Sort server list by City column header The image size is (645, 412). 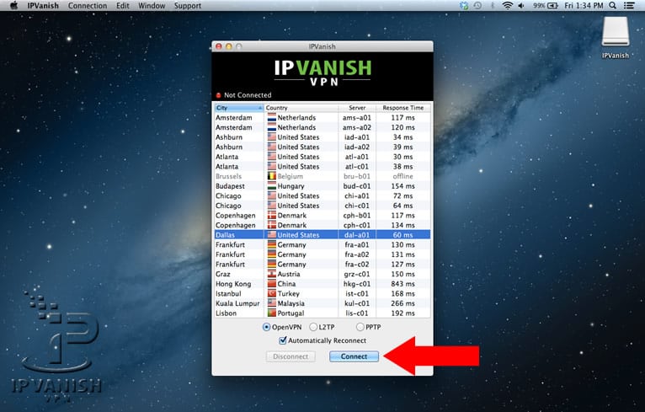pos(238,108)
